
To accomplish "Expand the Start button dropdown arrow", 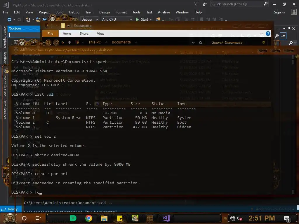I will pos(151,20).
